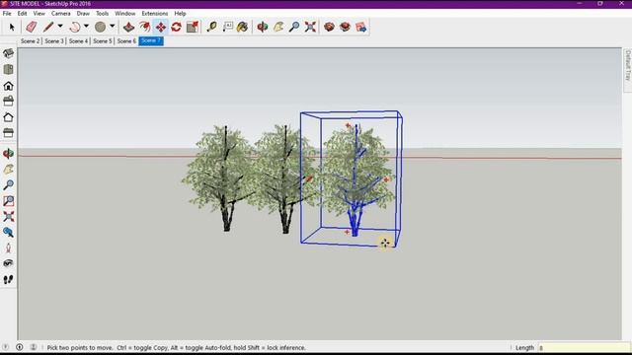This screenshot has height=355, width=632.
Task: Switch to Back view outline house icon
Action: tap(8, 117)
